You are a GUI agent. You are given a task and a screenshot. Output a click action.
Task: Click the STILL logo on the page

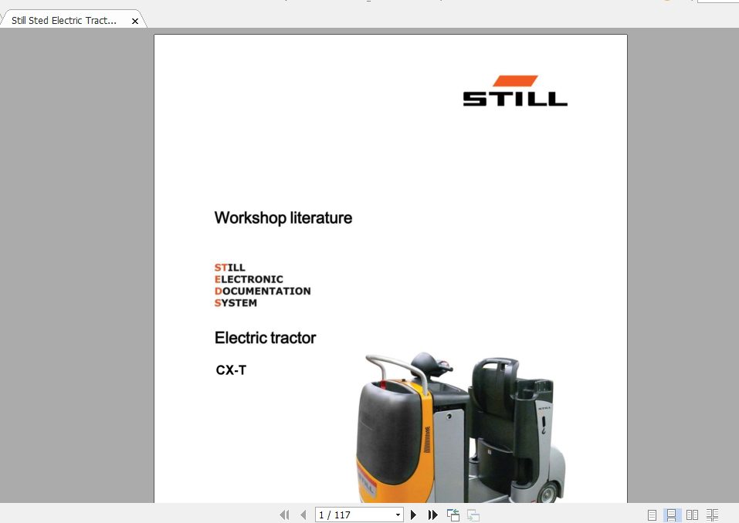(515, 91)
